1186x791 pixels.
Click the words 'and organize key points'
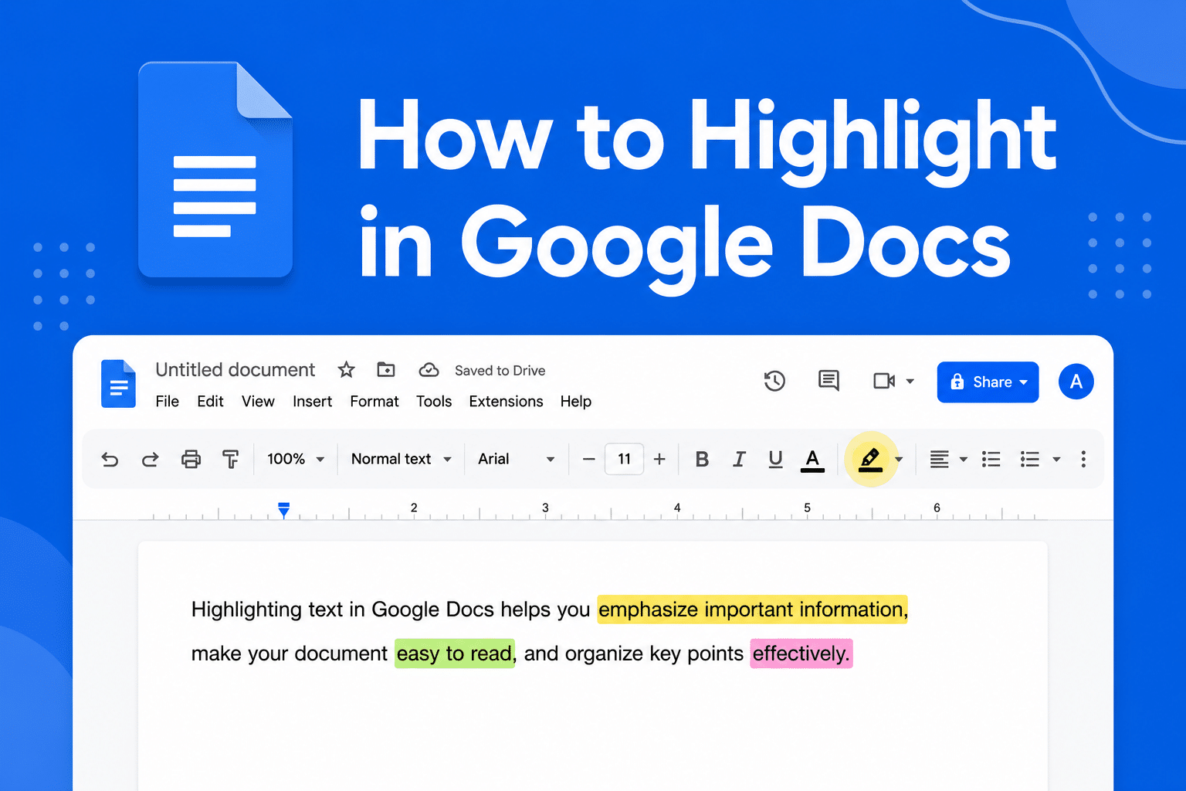click(634, 654)
